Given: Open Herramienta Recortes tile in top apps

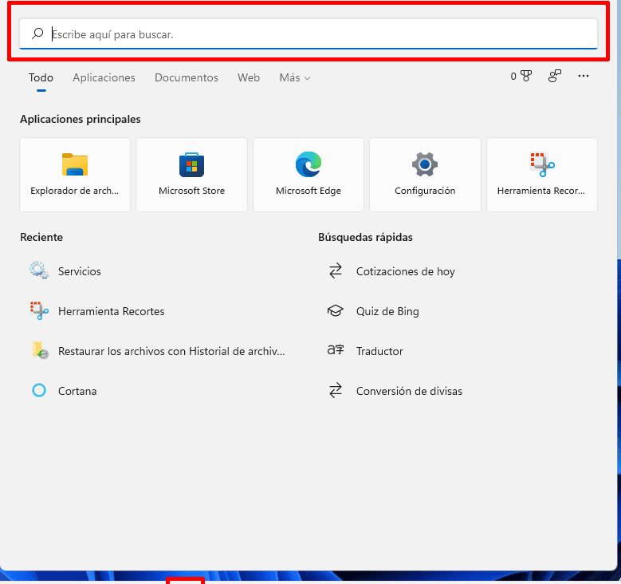Looking at the screenshot, I should pyautogui.click(x=542, y=175).
